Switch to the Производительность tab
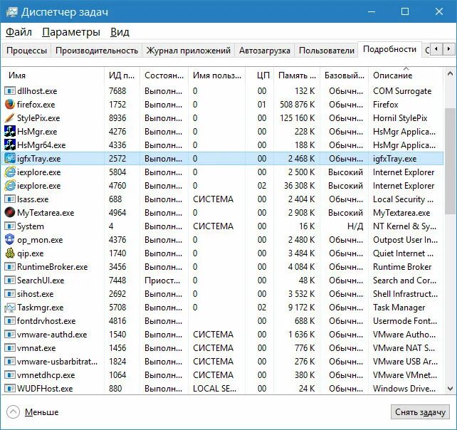457x430 pixels. [97, 51]
